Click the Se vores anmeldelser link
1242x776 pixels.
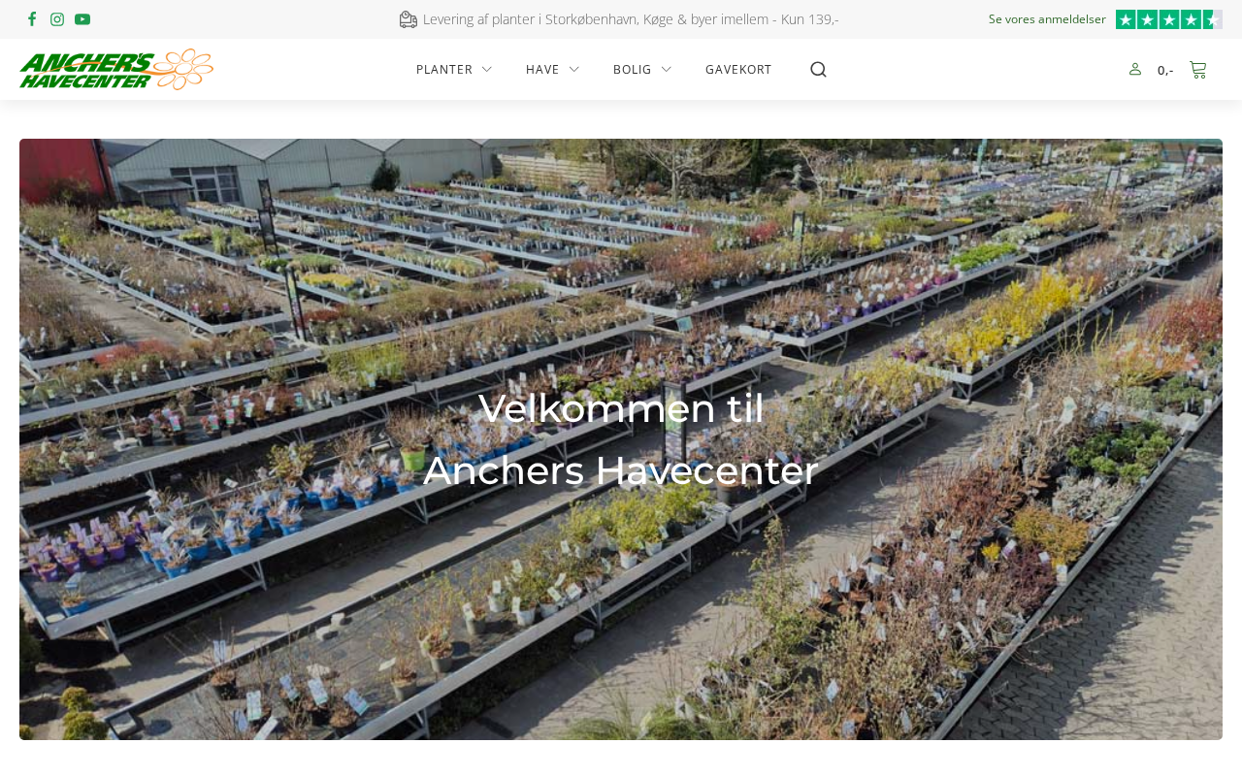pos(1047,19)
